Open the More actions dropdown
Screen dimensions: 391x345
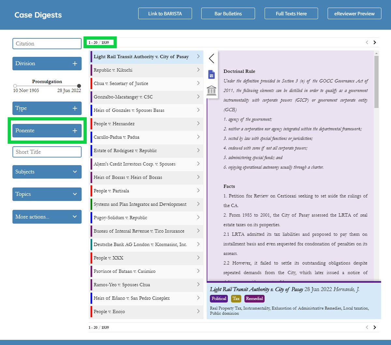(47, 217)
